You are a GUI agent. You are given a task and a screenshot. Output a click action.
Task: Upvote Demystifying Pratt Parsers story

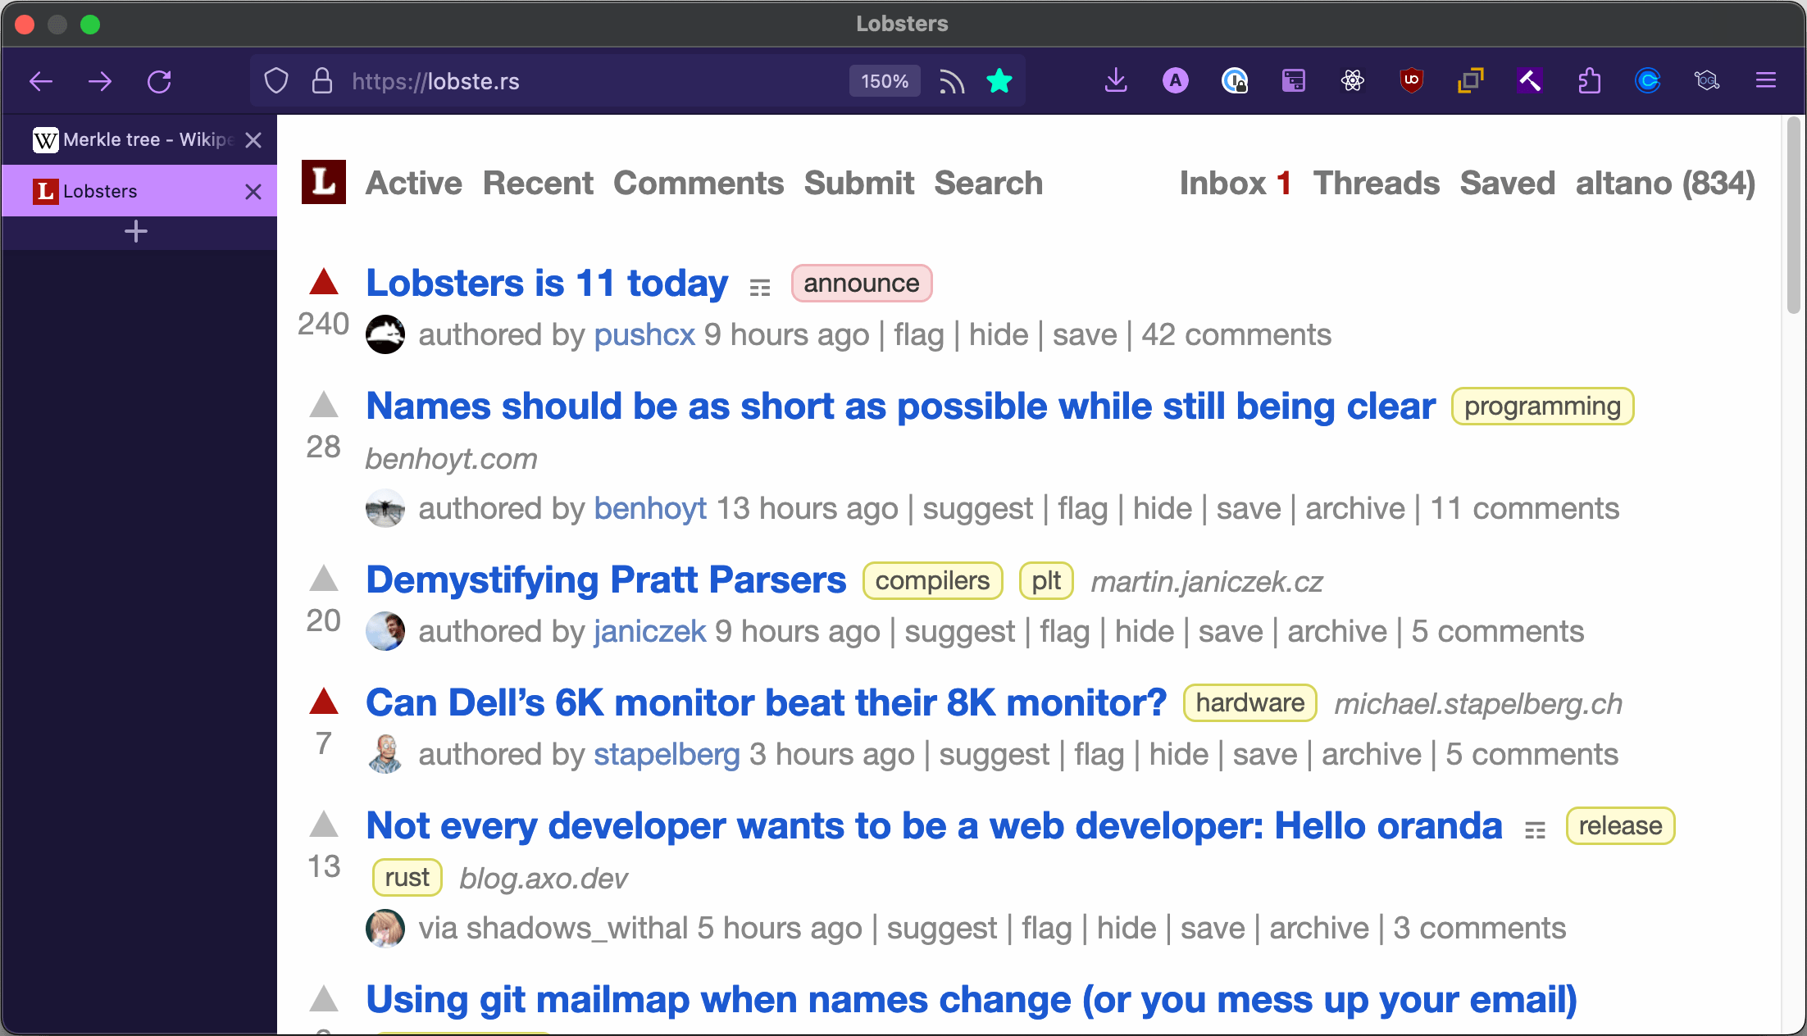click(x=324, y=579)
